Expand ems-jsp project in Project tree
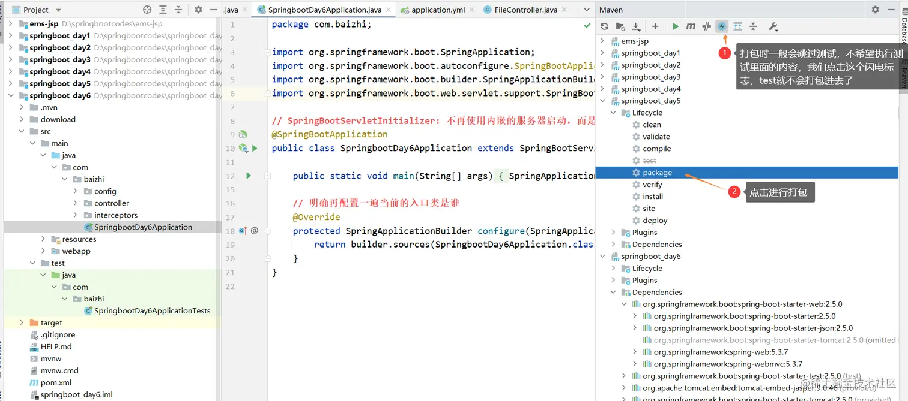Viewport: 908px width, 401px height. pos(10,24)
